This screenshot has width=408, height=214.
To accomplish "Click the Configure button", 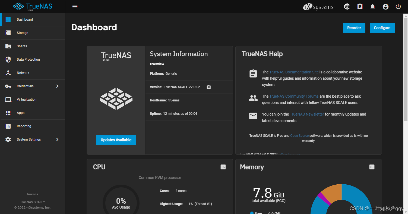I will pyautogui.click(x=382, y=28).
